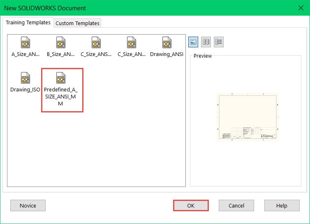
Task: Open the Training Templates tab
Action: 28,23
